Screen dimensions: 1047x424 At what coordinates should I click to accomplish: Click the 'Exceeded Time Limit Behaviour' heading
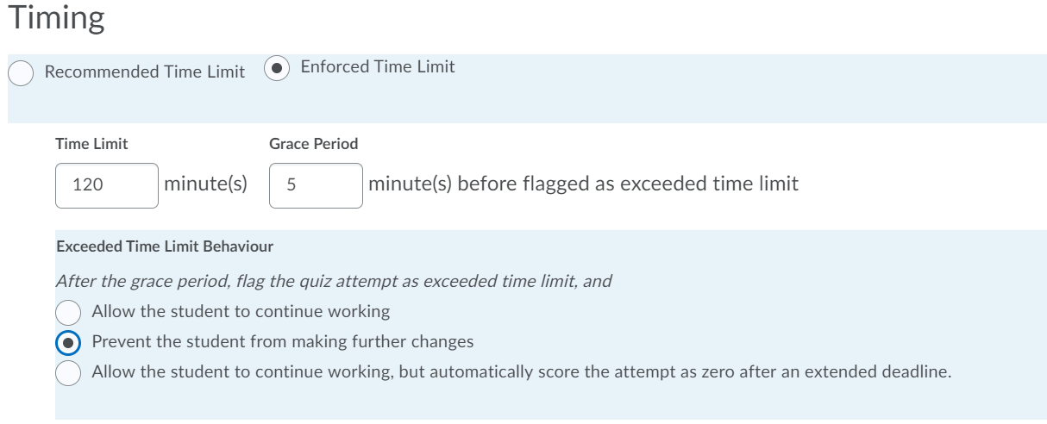165,246
